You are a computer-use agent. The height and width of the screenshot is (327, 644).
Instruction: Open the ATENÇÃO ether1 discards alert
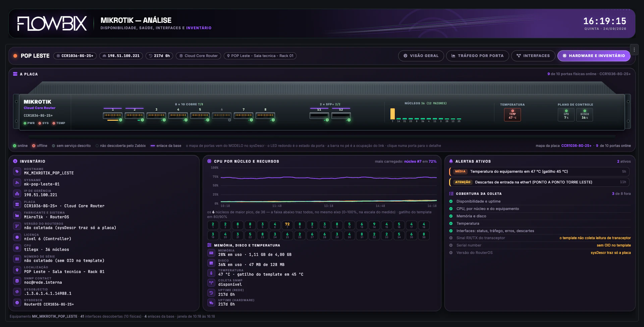click(539, 182)
